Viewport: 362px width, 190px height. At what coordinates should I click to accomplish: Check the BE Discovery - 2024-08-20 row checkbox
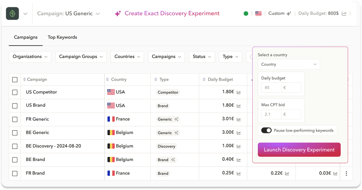[x=15, y=146]
